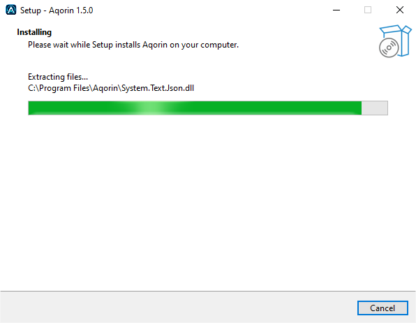This screenshot has height=323, width=416.
Task: Click the separator line above the Cancel button
Action: [x=208, y=291]
